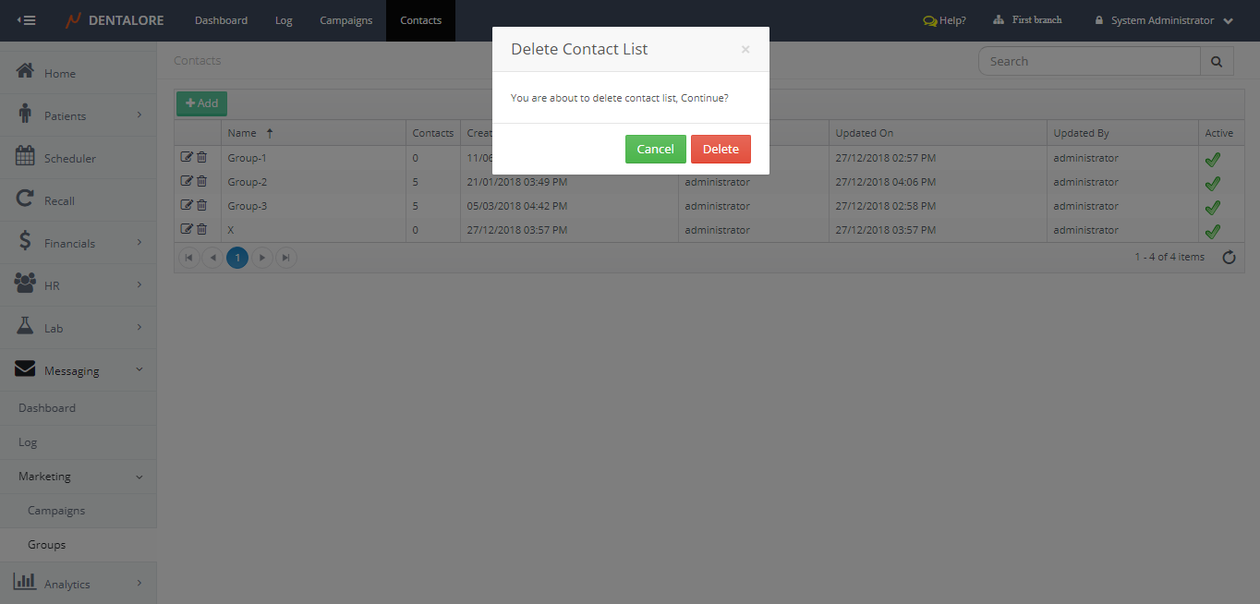Image resolution: width=1260 pixels, height=604 pixels.
Task: Click the edit icon for Group-1
Action: 187,158
